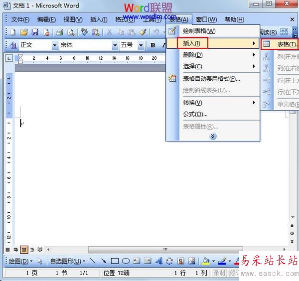Switch to Outline view button
This screenshot has width=299, height=281.
(32, 250)
